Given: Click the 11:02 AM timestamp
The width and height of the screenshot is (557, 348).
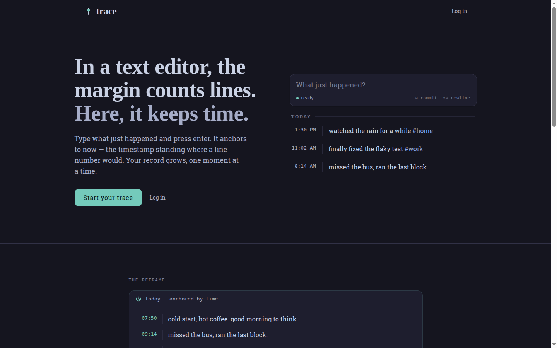Looking at the screenshot, I should 304,148.
